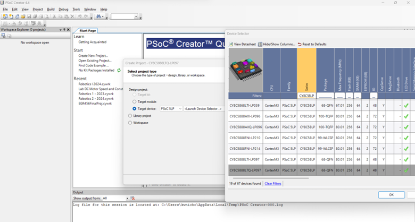
Task: Click green refresh icon beside No Kit Packages
Action: coord(119,70)
